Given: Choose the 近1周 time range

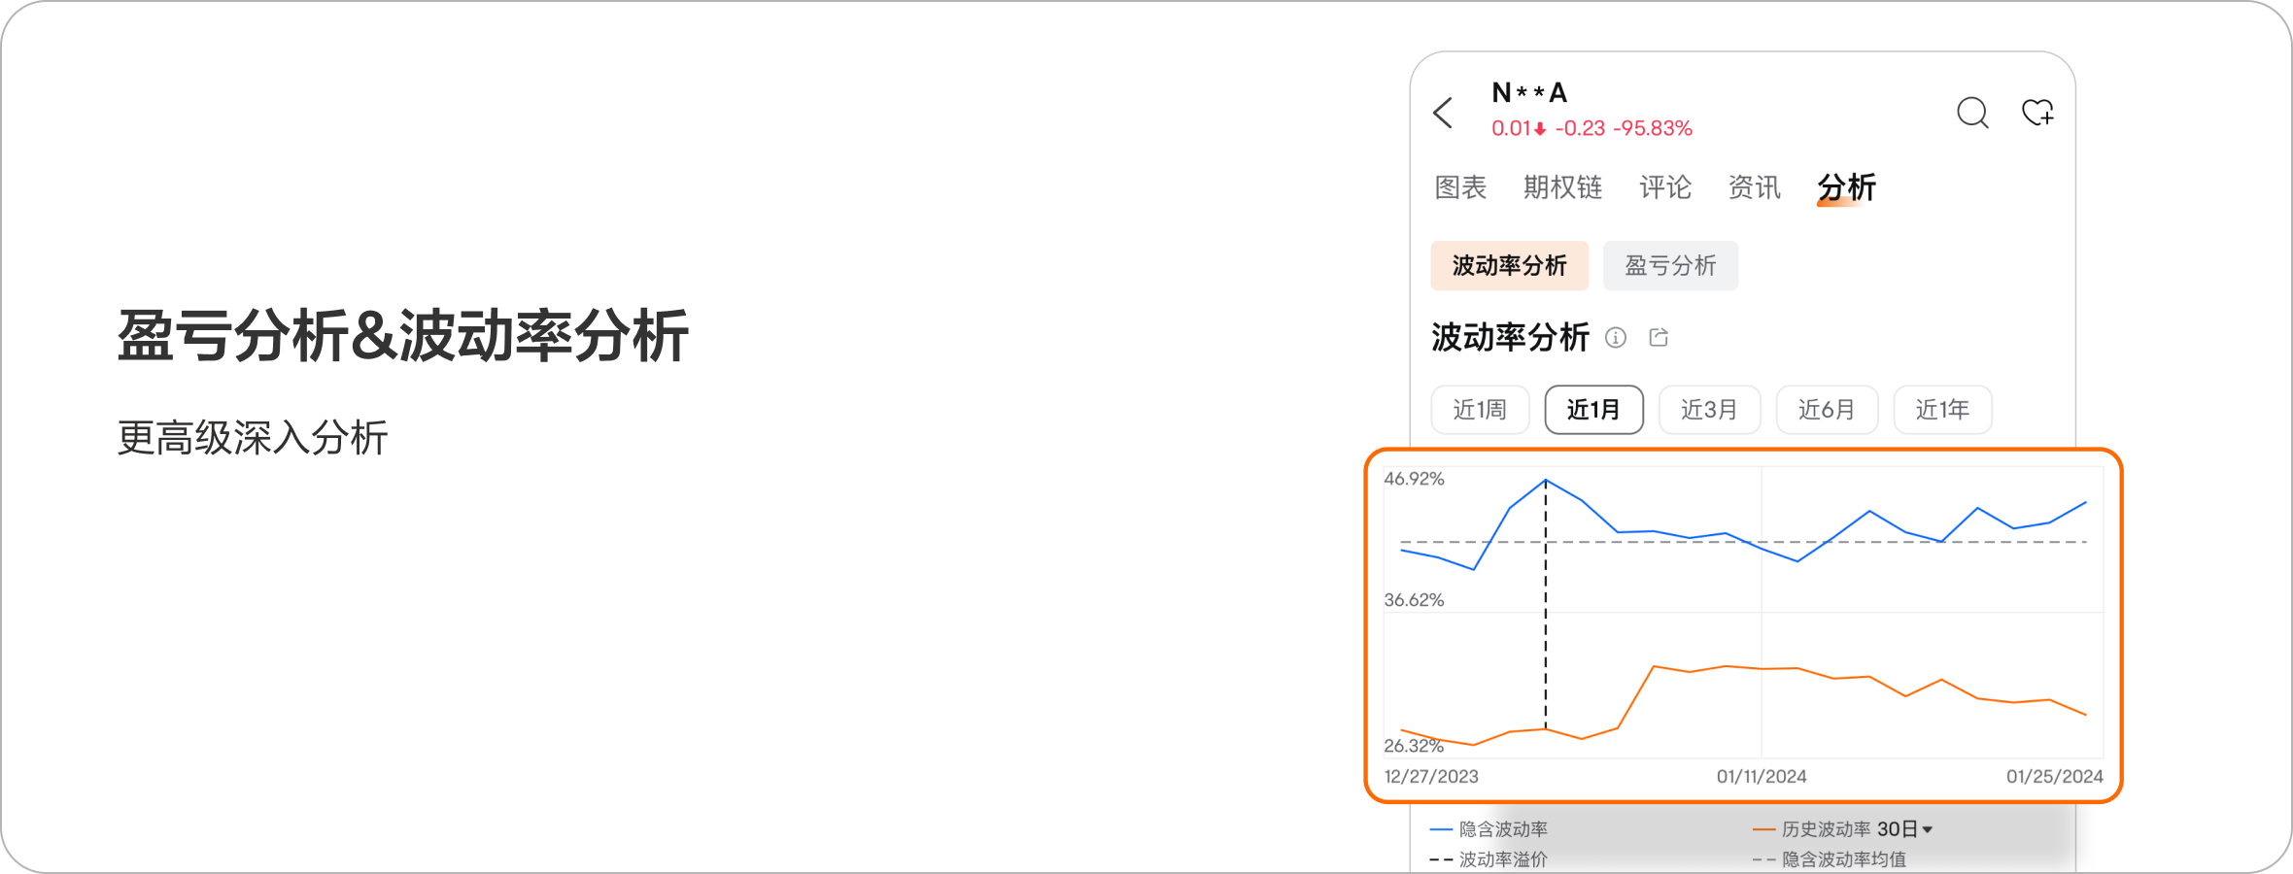Looking at the screenshot, I should pyautogui.click(x=1480, y=410).
